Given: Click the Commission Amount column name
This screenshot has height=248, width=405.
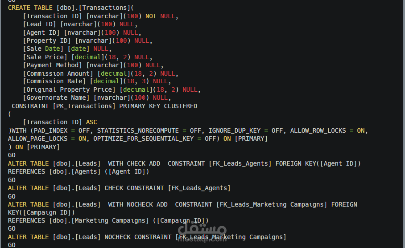Looking at the screenshot, I should coord(58,73).
